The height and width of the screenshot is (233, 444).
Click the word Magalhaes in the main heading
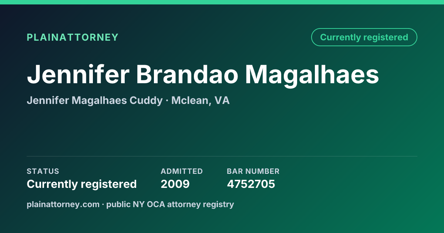pos(312,75)
